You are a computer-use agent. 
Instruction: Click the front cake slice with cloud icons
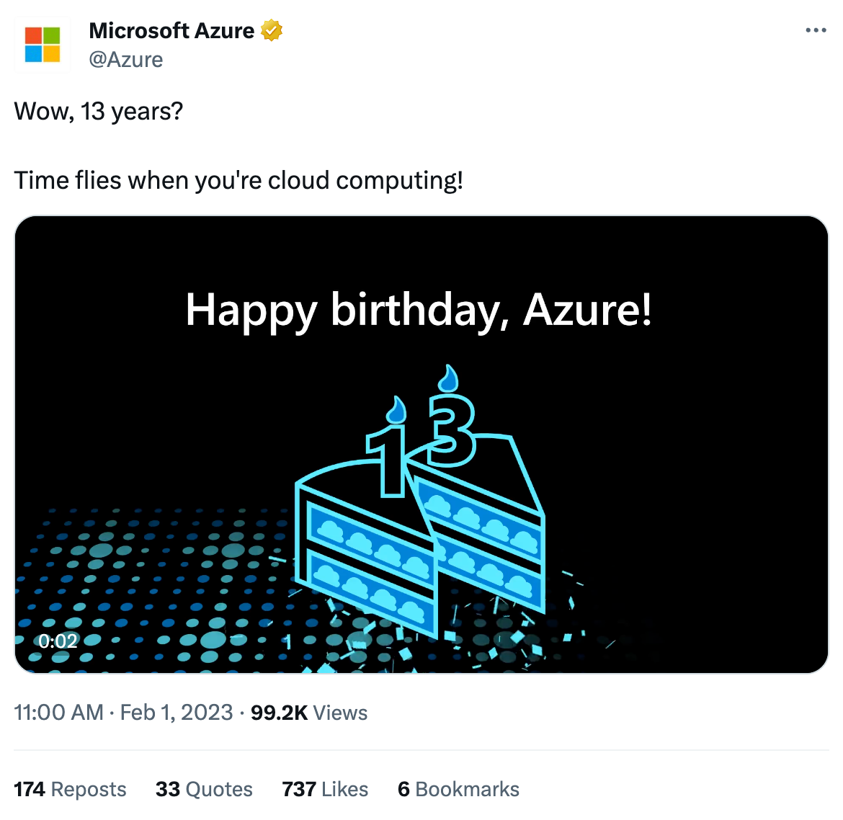click(x=367, y=555)
